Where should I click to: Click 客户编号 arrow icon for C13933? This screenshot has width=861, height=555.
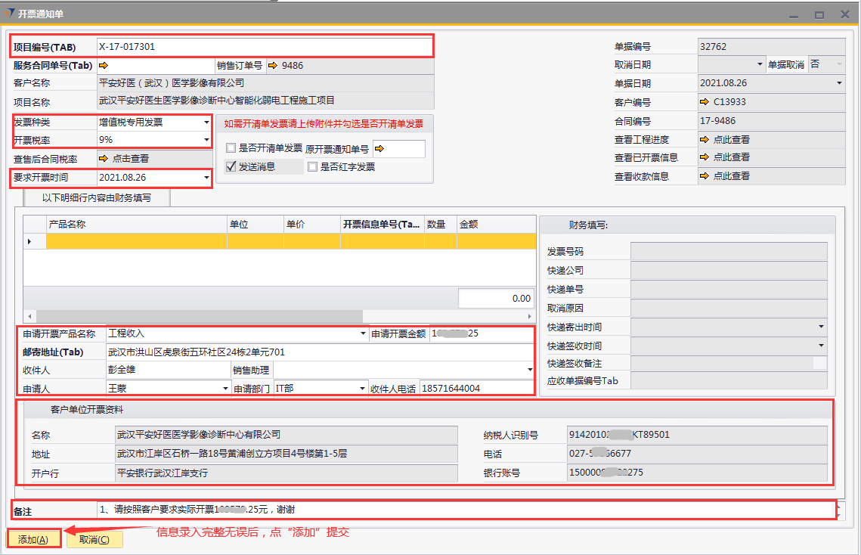coord(705,102)
